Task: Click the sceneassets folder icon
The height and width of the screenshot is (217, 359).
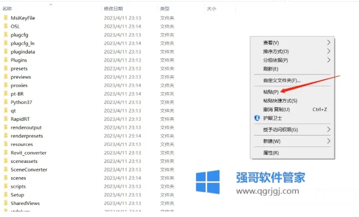Action: click(6, 161)
